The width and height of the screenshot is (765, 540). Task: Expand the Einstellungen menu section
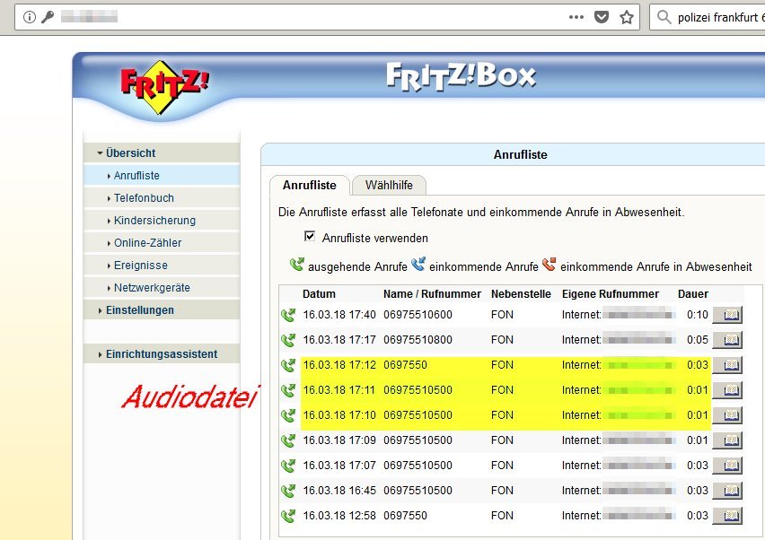[162, 310]
